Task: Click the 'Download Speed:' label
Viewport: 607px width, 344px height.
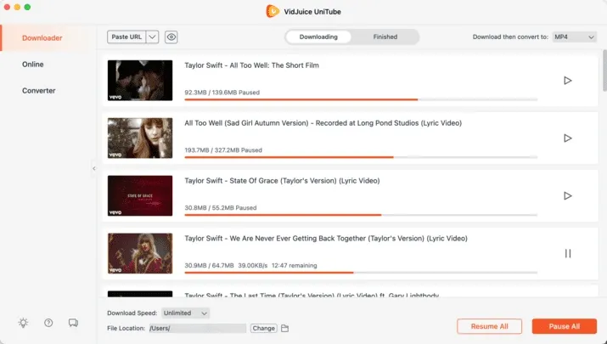Action: 132,313
